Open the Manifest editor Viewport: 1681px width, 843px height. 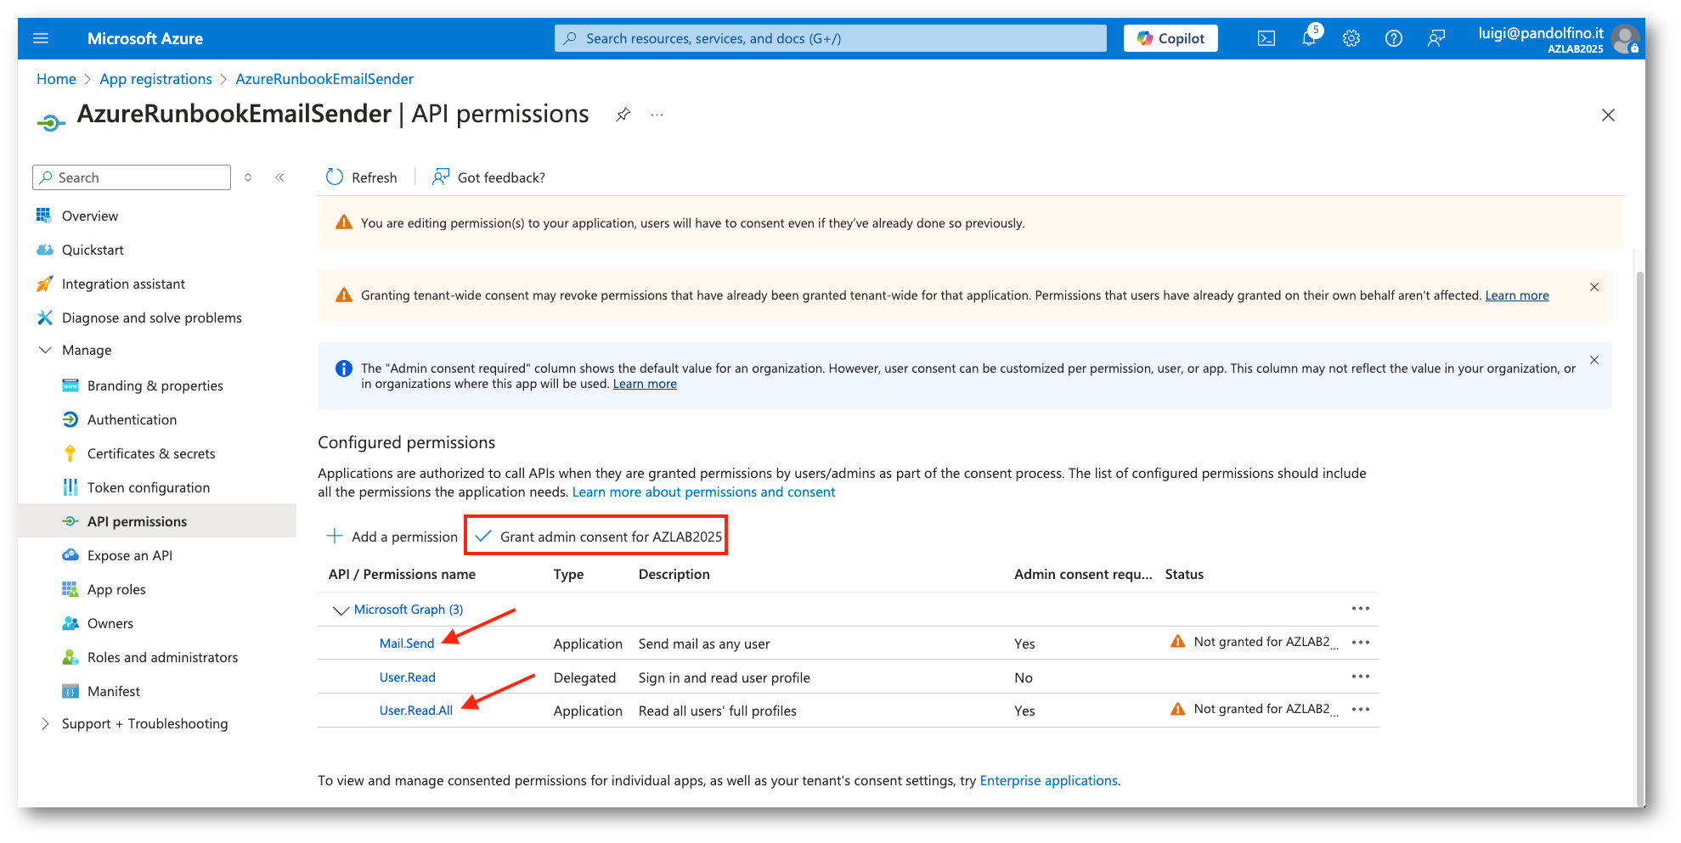[x=113, y=691]
